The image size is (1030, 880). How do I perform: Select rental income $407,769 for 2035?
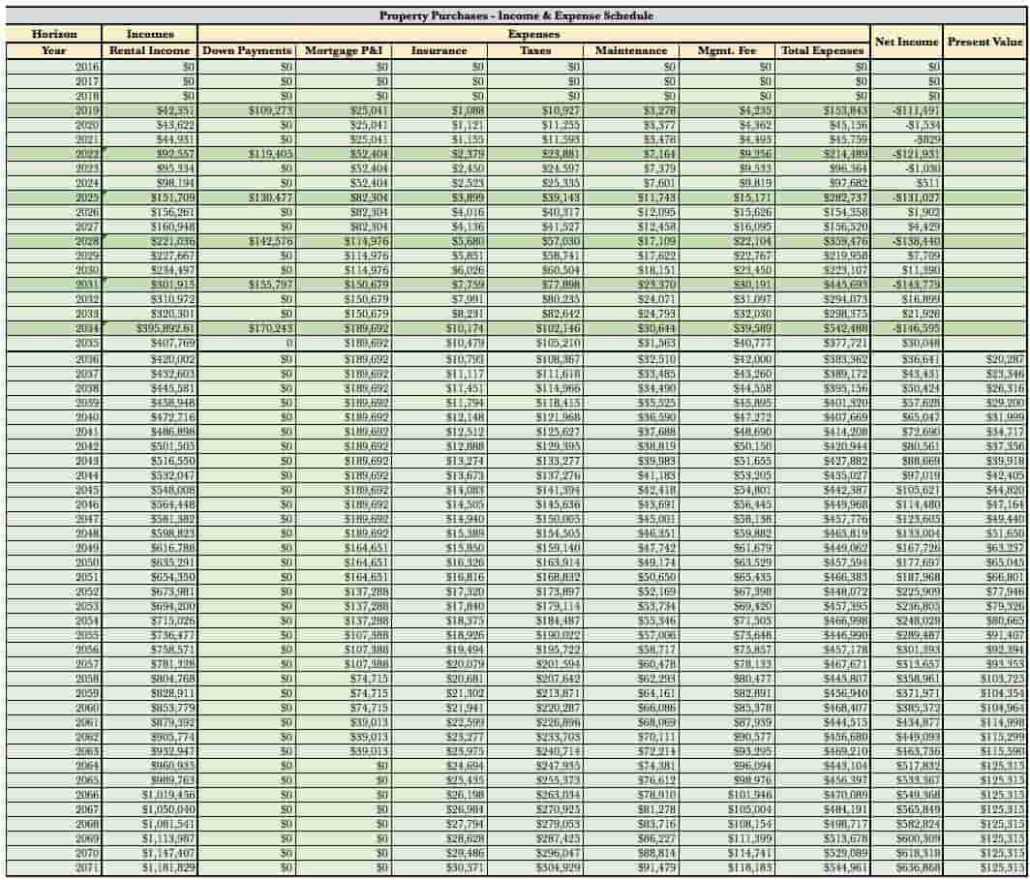[x=150, y=344]
